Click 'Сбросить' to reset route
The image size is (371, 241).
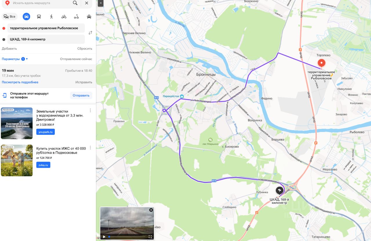coord(85,49)
